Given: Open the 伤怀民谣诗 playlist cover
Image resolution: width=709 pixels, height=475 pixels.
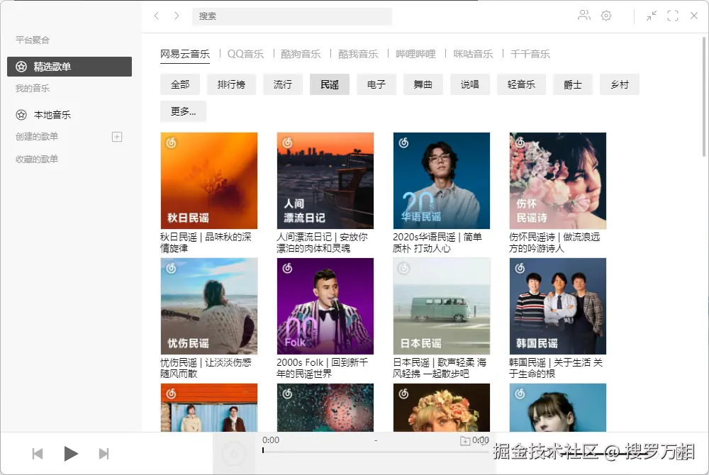Looking at the screenshot, I should click(557, 181).
